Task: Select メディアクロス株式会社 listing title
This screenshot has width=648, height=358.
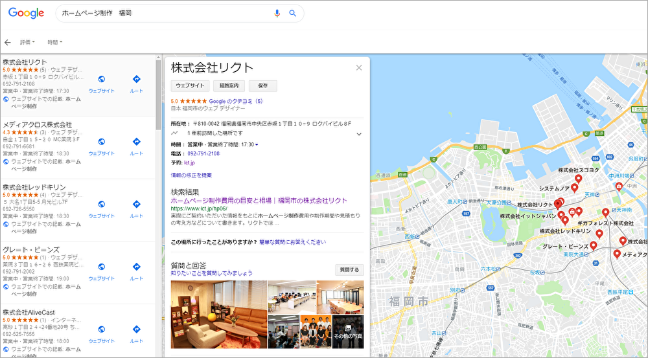Action: click(37, 125)
